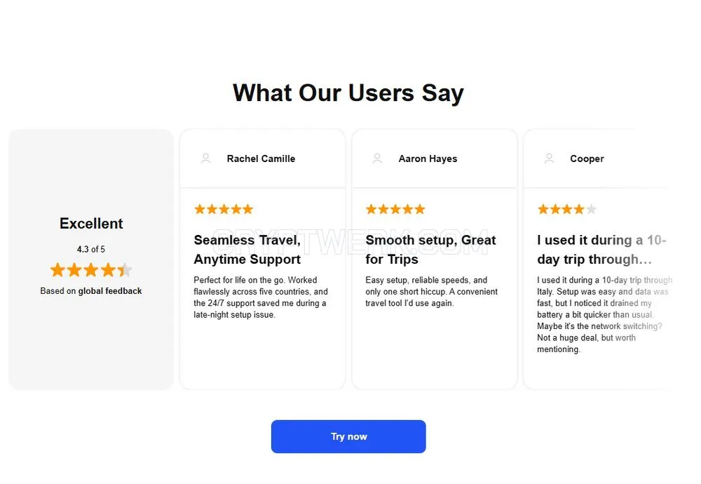Click the grey empty star in Cooper's rating
Image resolution: width=701 pixels, height=484 pixels.
coord(591,209)
